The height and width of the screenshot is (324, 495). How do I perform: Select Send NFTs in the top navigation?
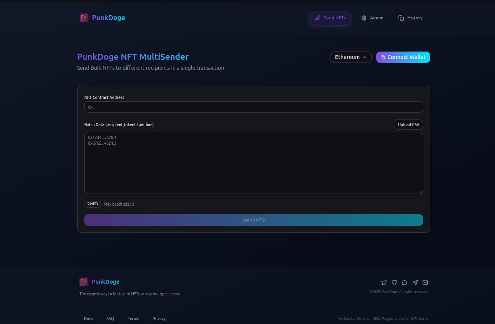(x=330, y=18)
